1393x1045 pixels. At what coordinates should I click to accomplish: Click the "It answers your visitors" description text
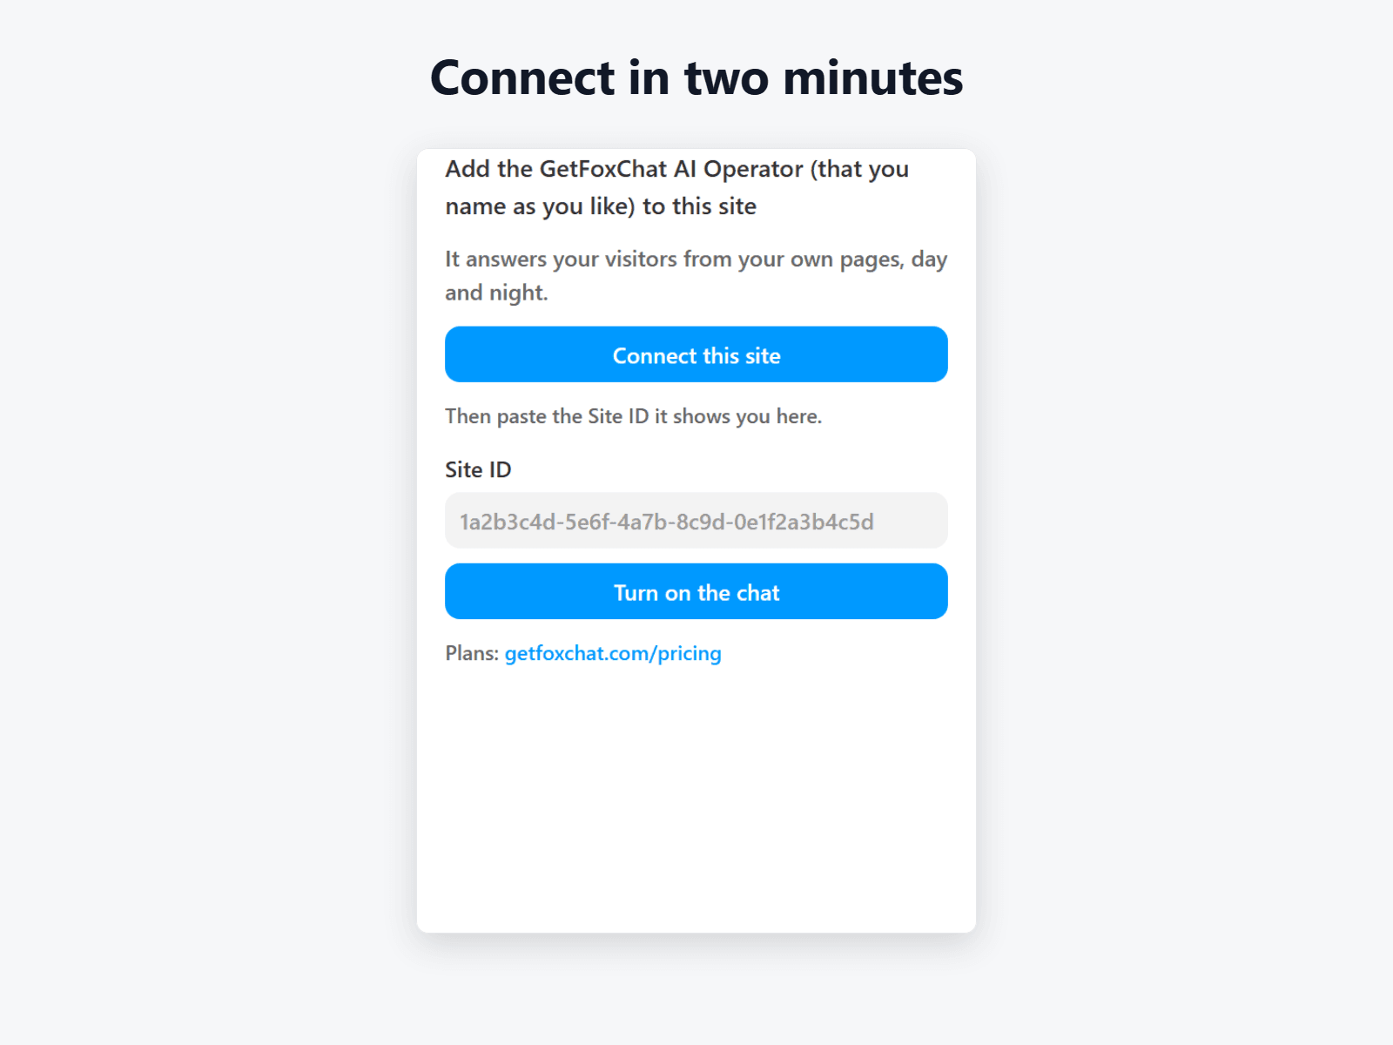pos(696,275)
